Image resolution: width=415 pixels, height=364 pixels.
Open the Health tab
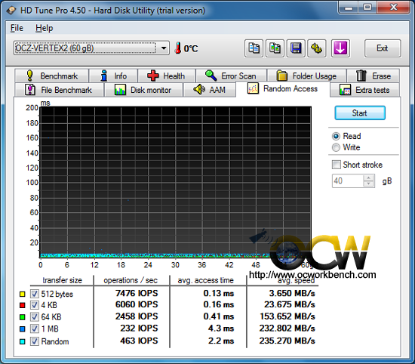click(167, 76)
